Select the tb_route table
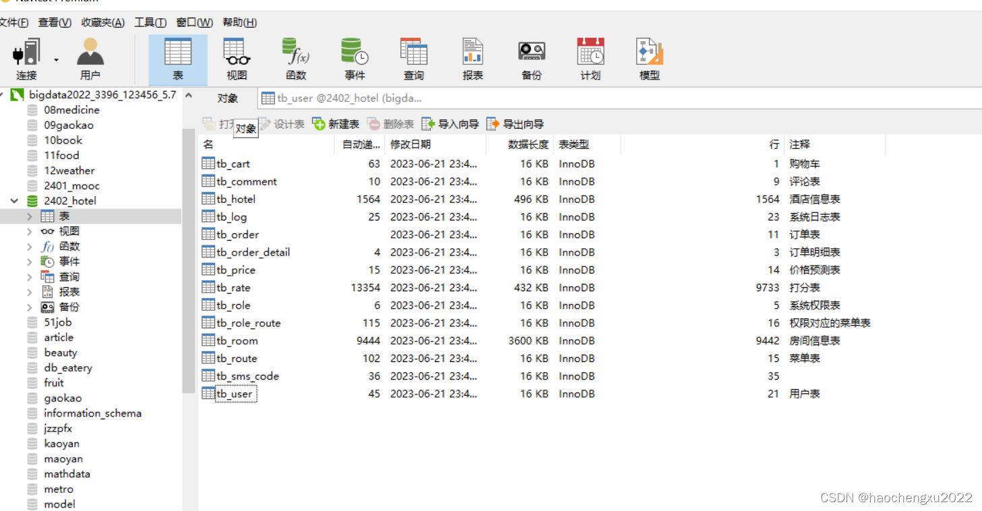Viewport: 982px width, 511px height. pos(237,358)
